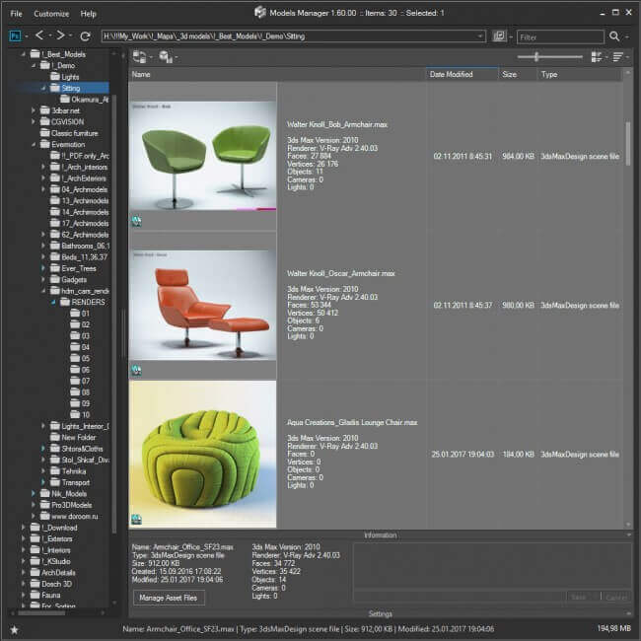641x641 pixels.
Task: Select the Bathrooms_06 folder
Action: (x=80, y=246)
